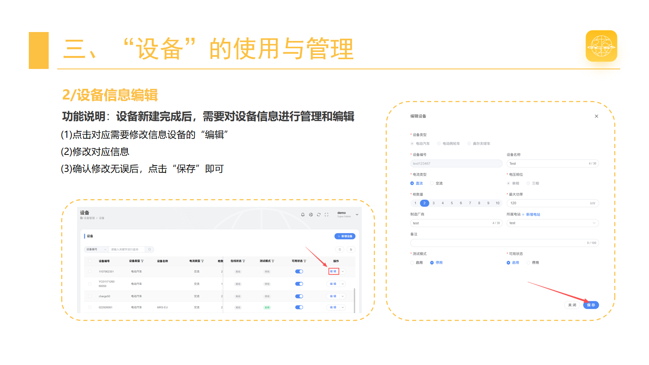Click filter icon on 电流类型 column

pos(202,261)
